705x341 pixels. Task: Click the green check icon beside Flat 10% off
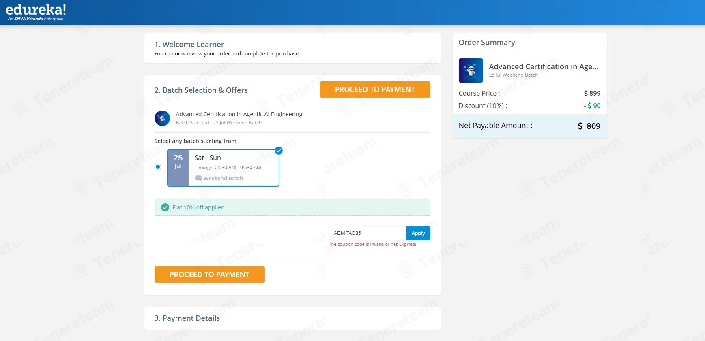point(165,207)
